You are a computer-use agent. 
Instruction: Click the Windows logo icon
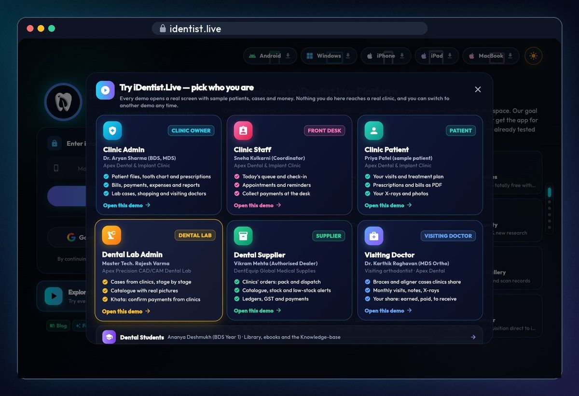310,56
